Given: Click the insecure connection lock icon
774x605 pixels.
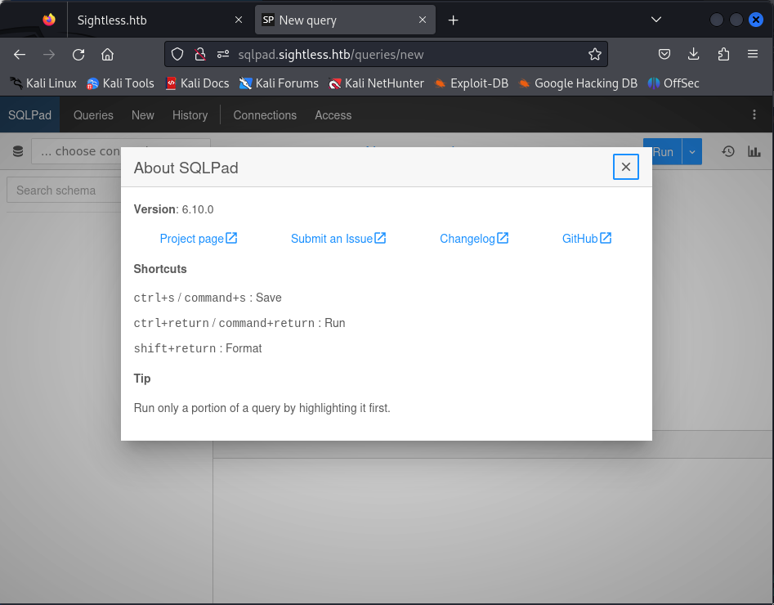Looking at the screenshot, I should 200,54.
